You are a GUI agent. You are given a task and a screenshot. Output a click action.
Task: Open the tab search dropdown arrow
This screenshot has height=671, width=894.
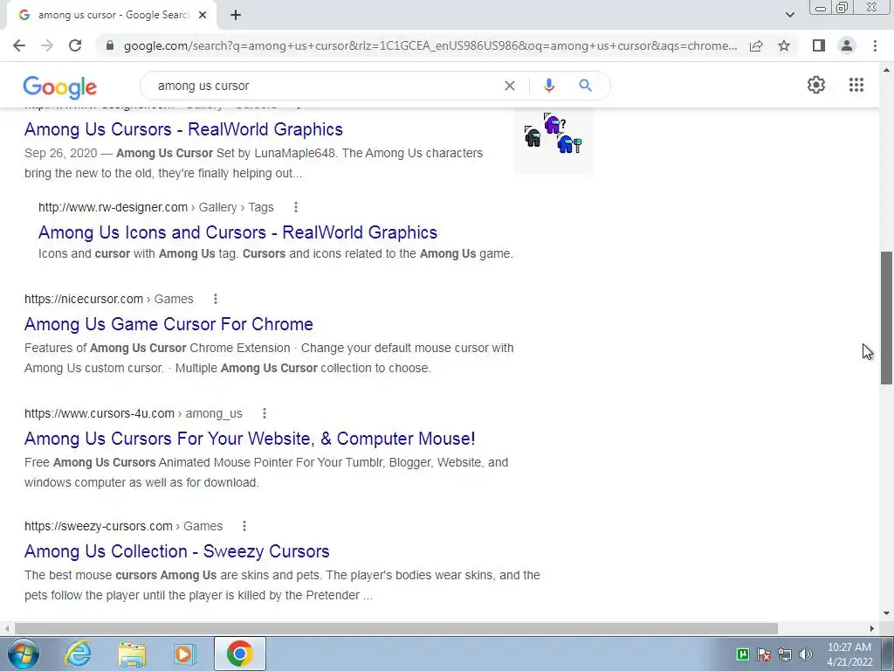click(x=789, y=15)
